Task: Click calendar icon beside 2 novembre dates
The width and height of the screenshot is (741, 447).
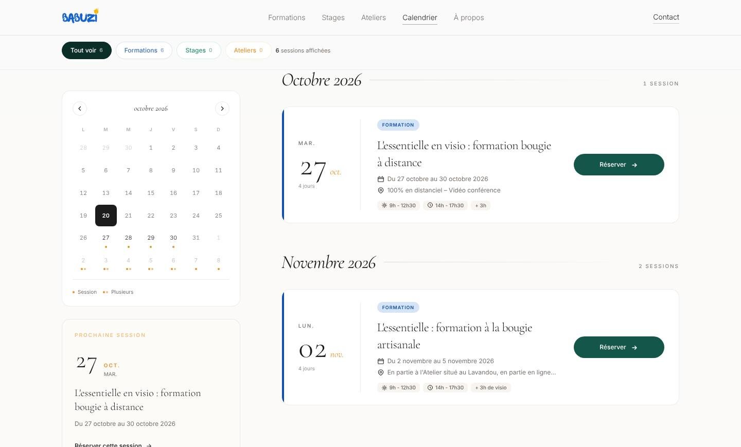Action: (x=381, y=361)
